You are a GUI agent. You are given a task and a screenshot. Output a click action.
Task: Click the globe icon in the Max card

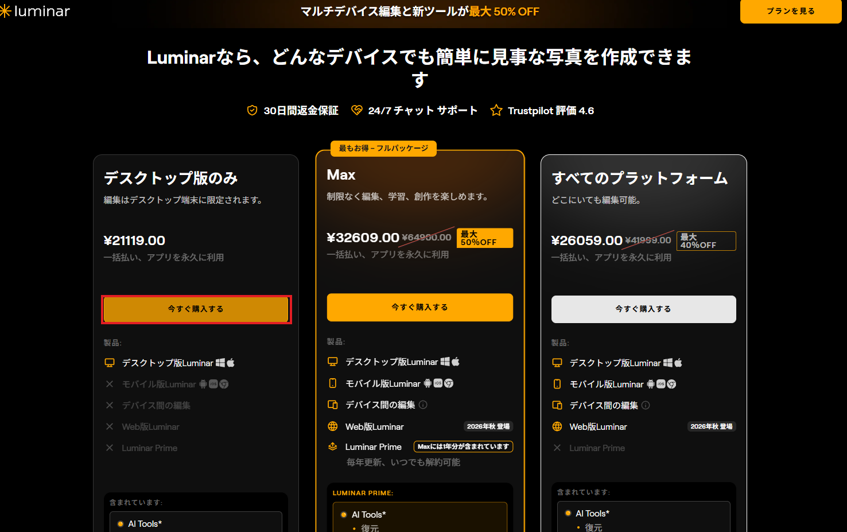point(333,426)
